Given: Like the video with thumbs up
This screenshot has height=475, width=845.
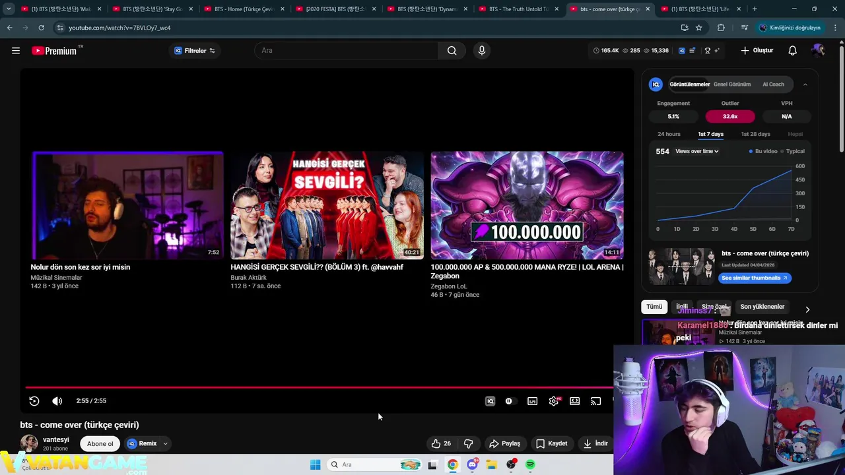Looking at the screenshot, I should point(441,443).
